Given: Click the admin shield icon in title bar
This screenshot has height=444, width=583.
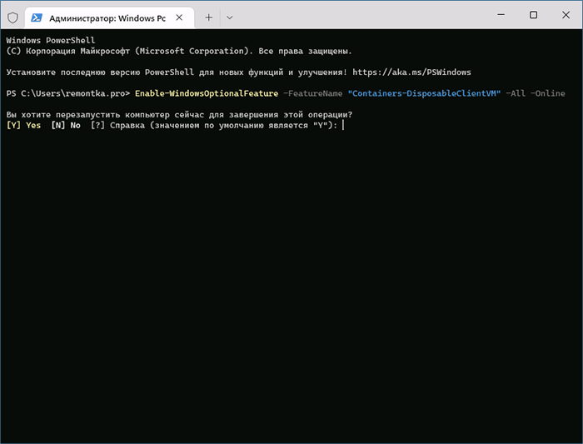Looking at the screenshot, I should [x=12, y=17].
